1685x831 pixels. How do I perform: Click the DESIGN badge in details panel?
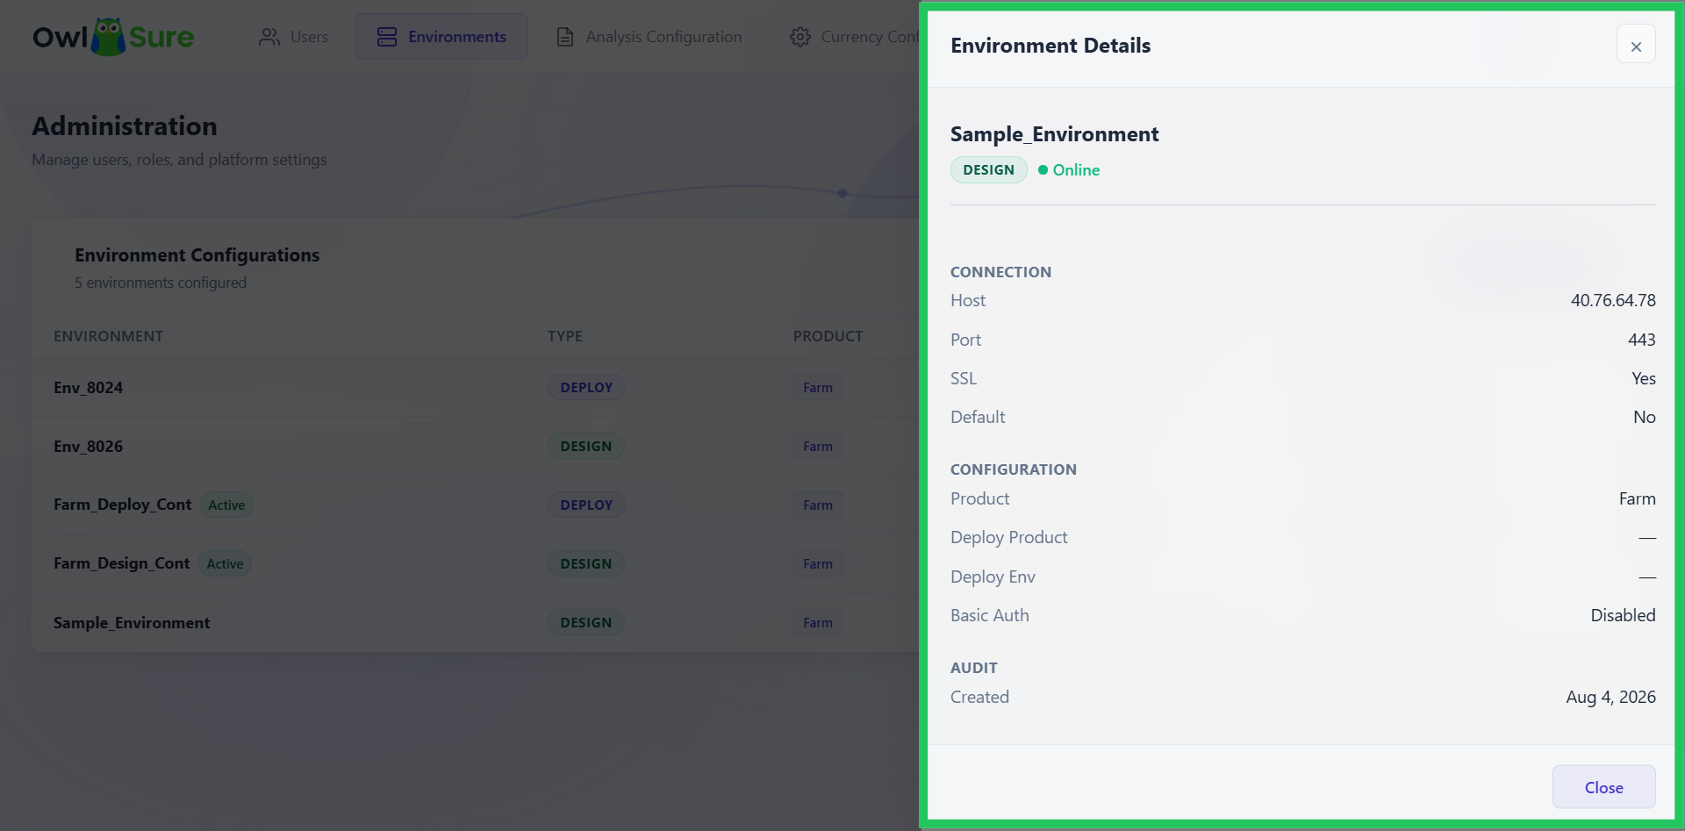tap(988, 170)
